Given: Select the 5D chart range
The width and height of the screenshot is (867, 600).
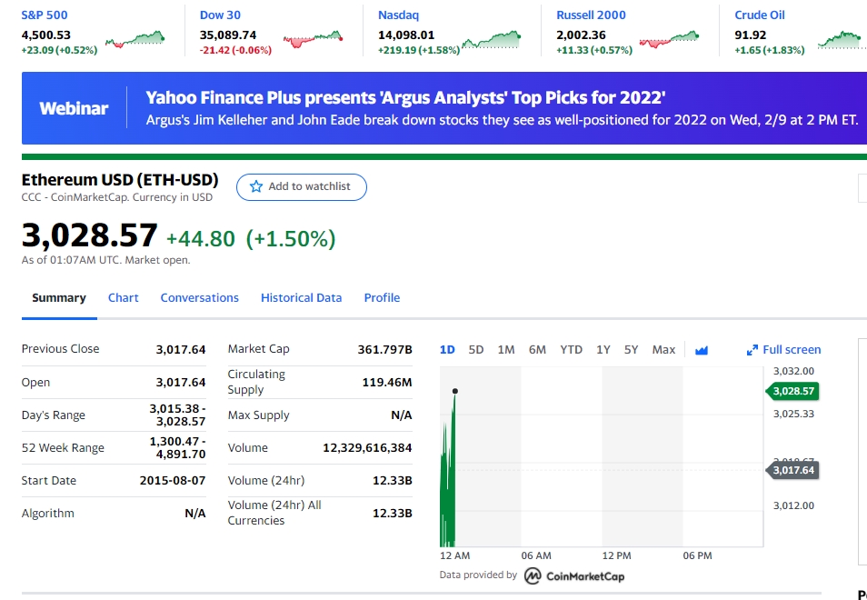Looking at the screenshot, I should pyautogui.click(x=475, y=350).
